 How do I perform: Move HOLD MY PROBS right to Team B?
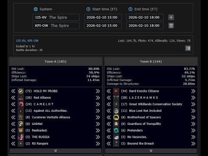click(98, 91)
